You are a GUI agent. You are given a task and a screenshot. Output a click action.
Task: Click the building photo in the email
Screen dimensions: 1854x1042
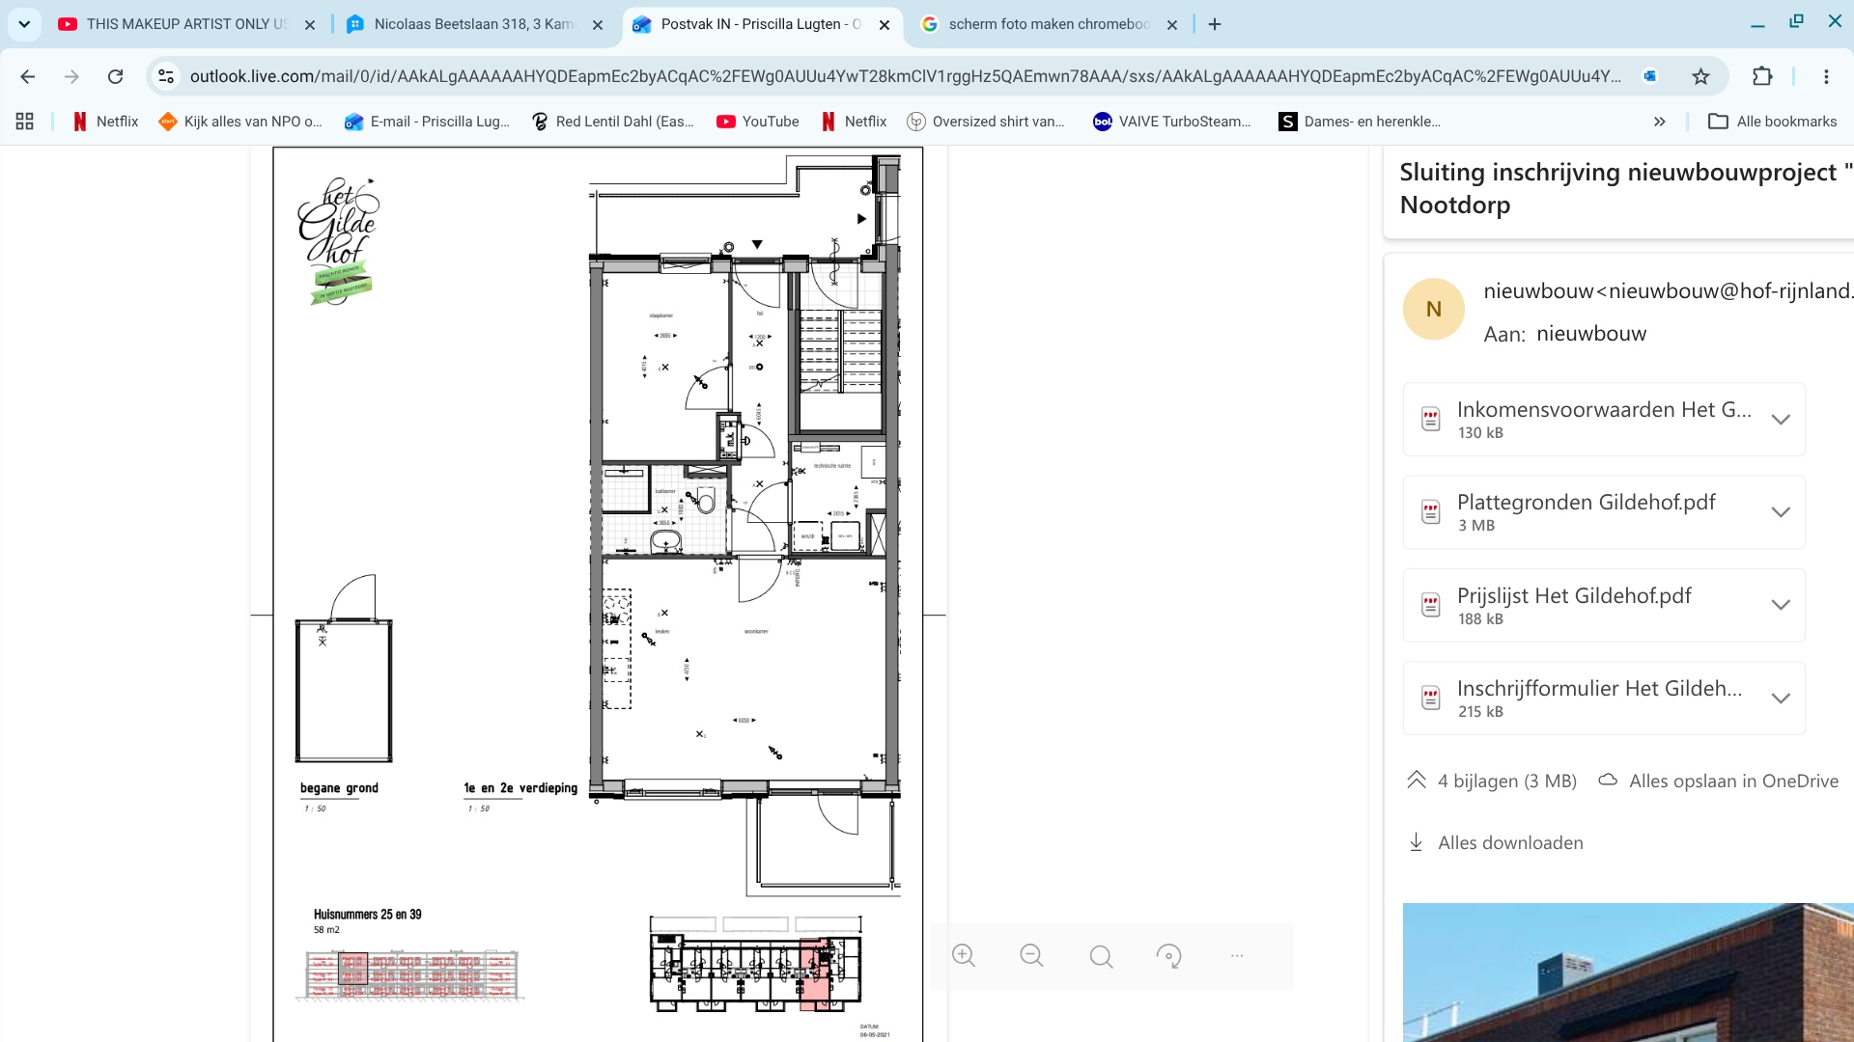pos(1628,973)
